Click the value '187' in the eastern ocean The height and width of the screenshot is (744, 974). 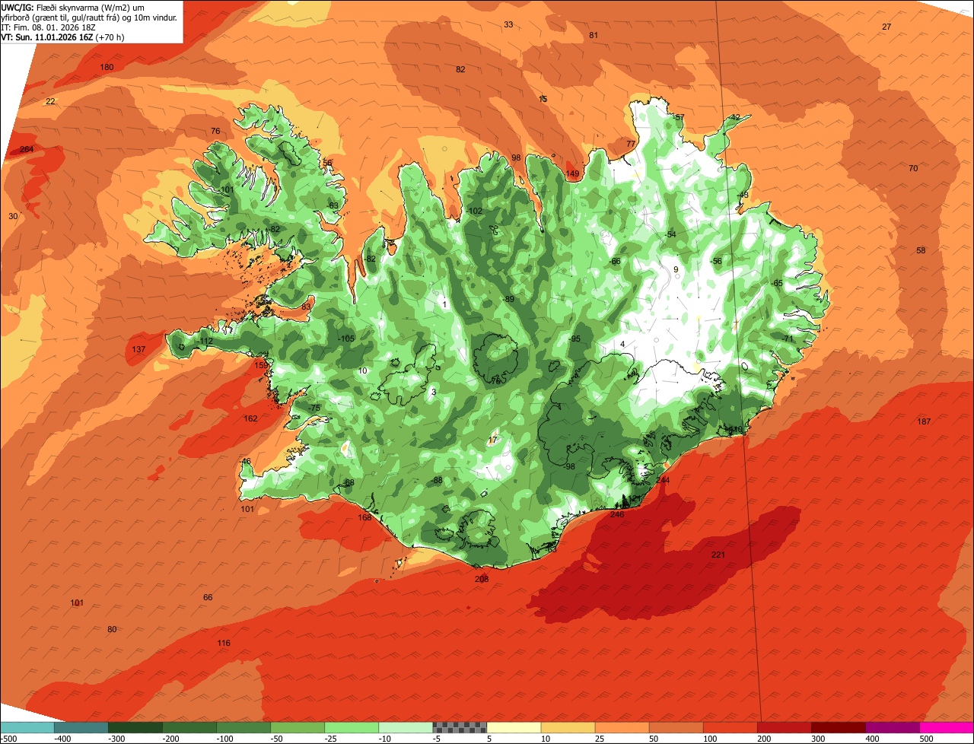coord(924,422)
